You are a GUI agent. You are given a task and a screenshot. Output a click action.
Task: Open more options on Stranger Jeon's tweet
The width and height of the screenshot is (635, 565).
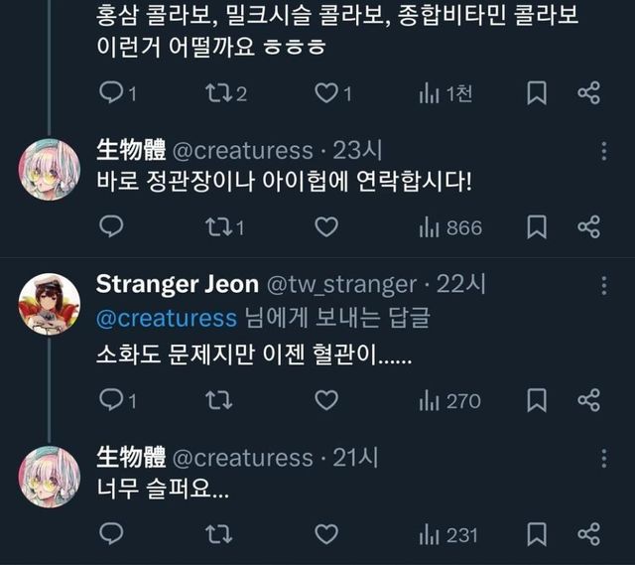click(603, 285)
